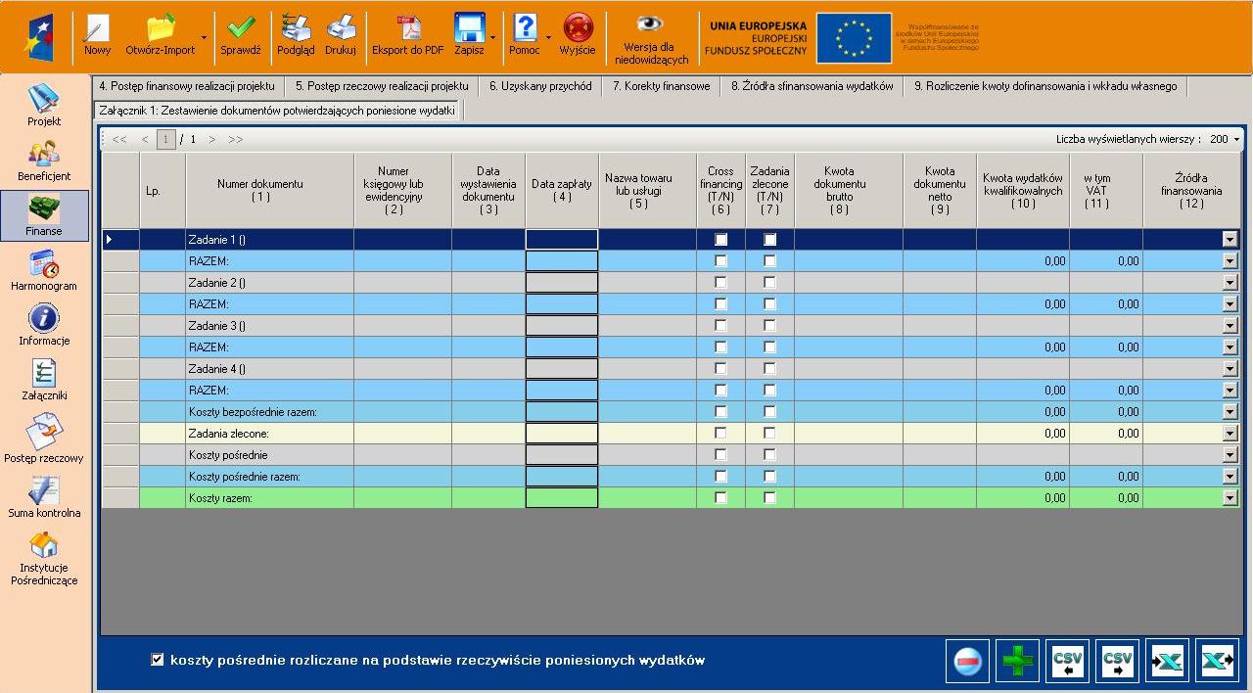Image resolution: width=1253 pixels, height=693 pixels.
Task: Open the Harmonogram sidebar section
Action: tap(44, 270)
